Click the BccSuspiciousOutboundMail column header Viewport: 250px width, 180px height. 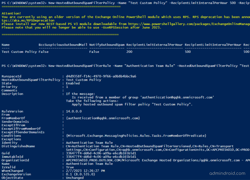tap(63, 45)
